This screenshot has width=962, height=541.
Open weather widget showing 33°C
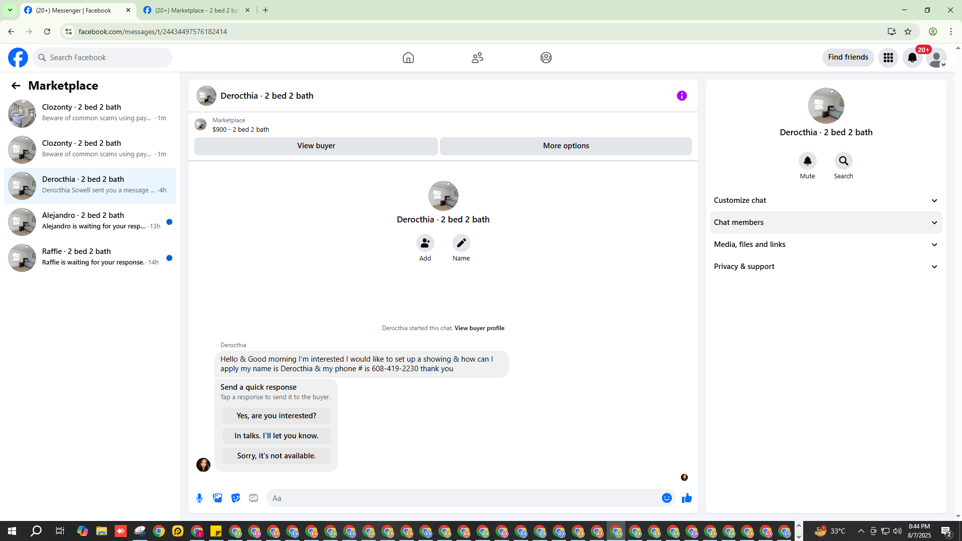coord(830,531)
